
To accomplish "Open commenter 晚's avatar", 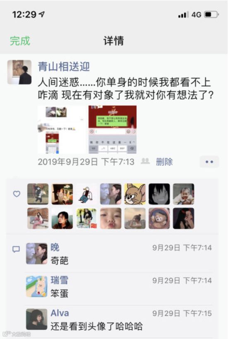I will tap(37, 254).
